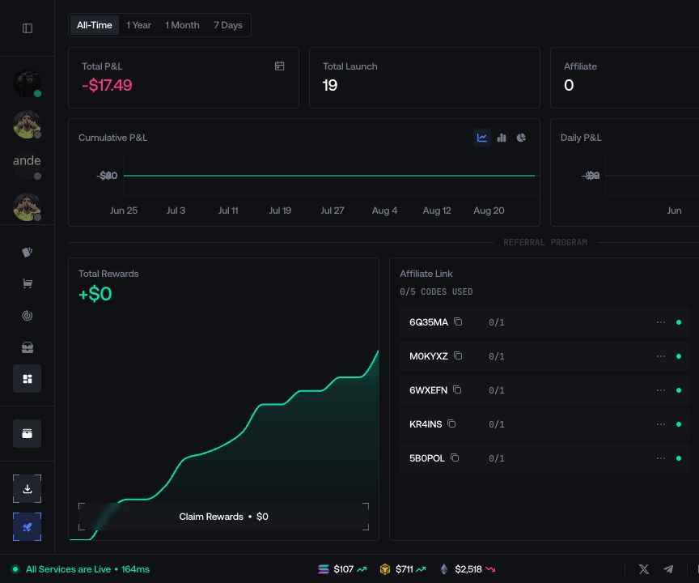Open the Telegram link icon
Screen dimensions: 699x583
(667, 568)
